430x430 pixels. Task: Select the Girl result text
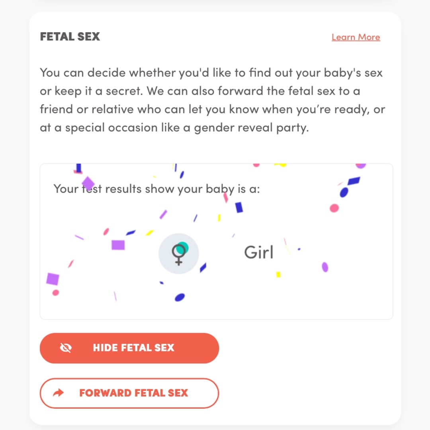259,252
